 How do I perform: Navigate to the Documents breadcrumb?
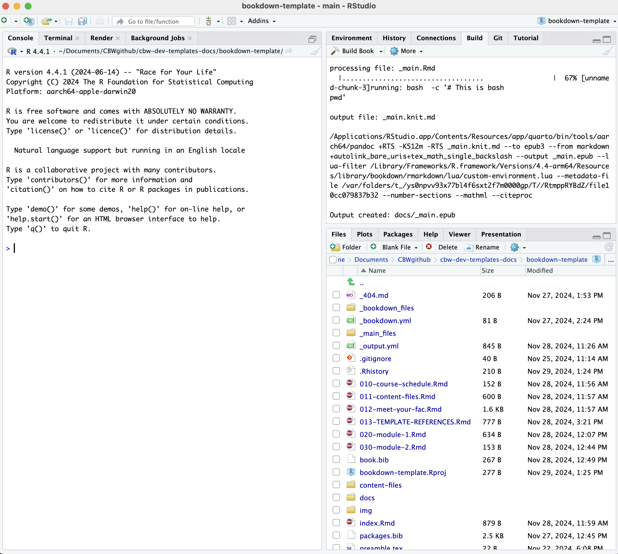371,260
